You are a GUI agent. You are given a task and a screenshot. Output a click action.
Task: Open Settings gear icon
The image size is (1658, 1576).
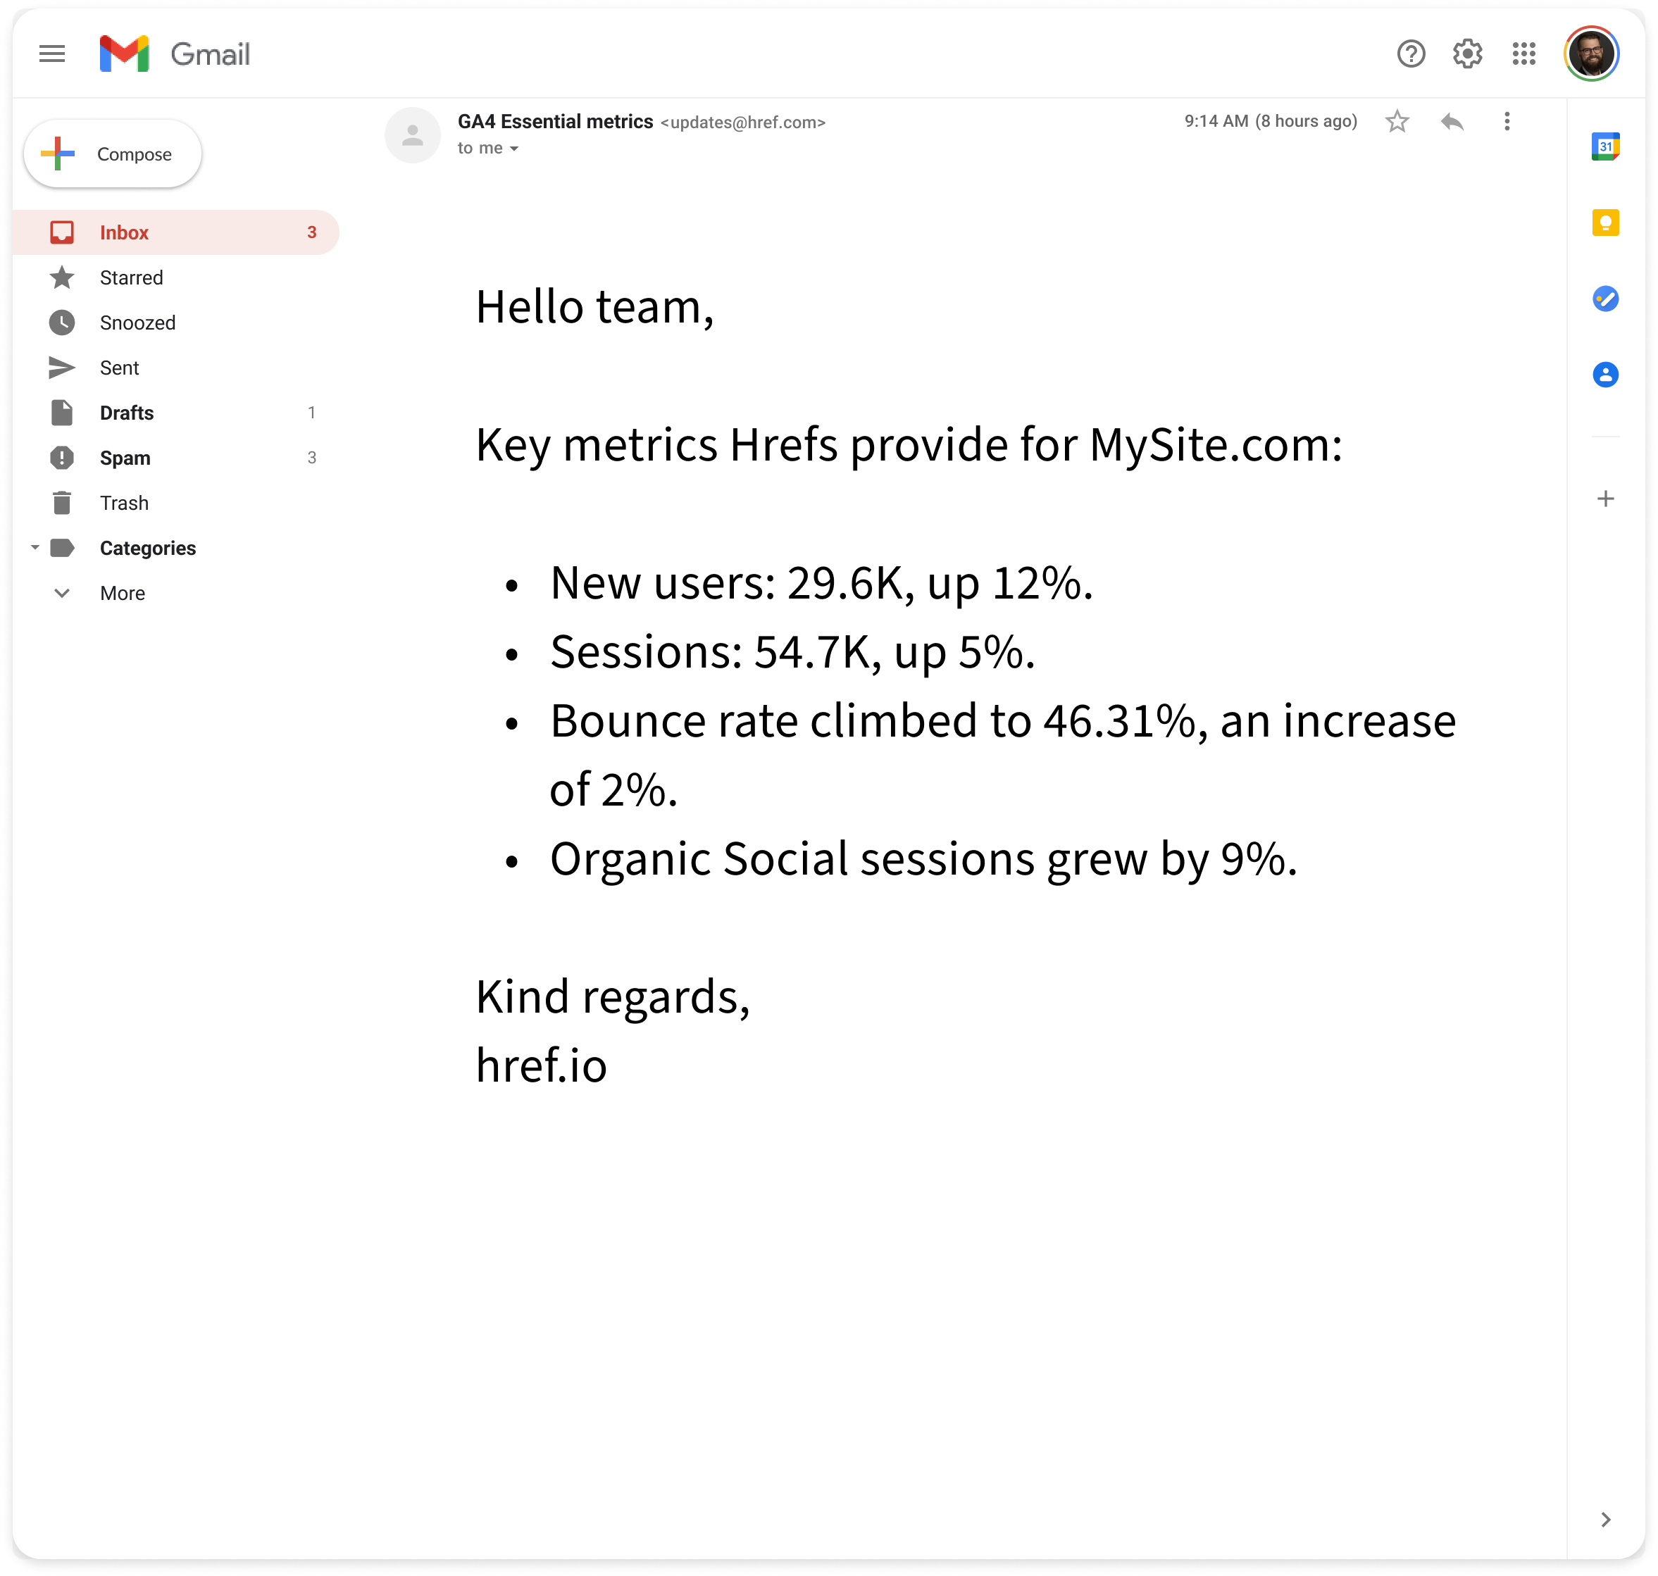point(1467,54)
